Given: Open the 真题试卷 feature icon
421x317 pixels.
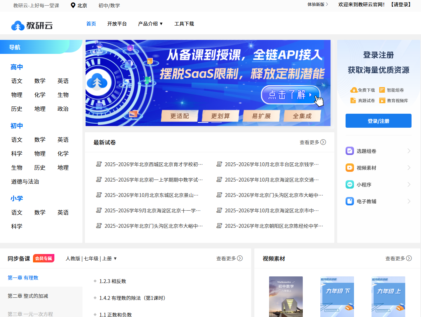Looking at the screenshot, I should point(353,100).
